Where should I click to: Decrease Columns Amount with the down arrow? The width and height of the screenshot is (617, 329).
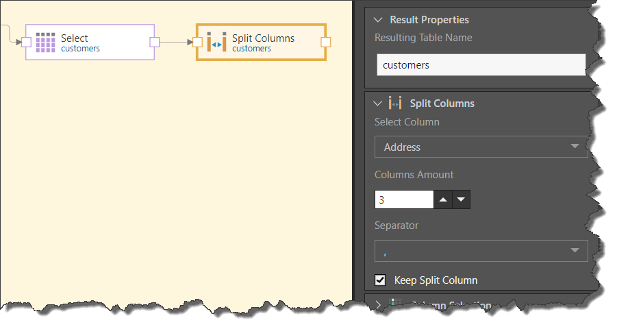coord(462,199)
